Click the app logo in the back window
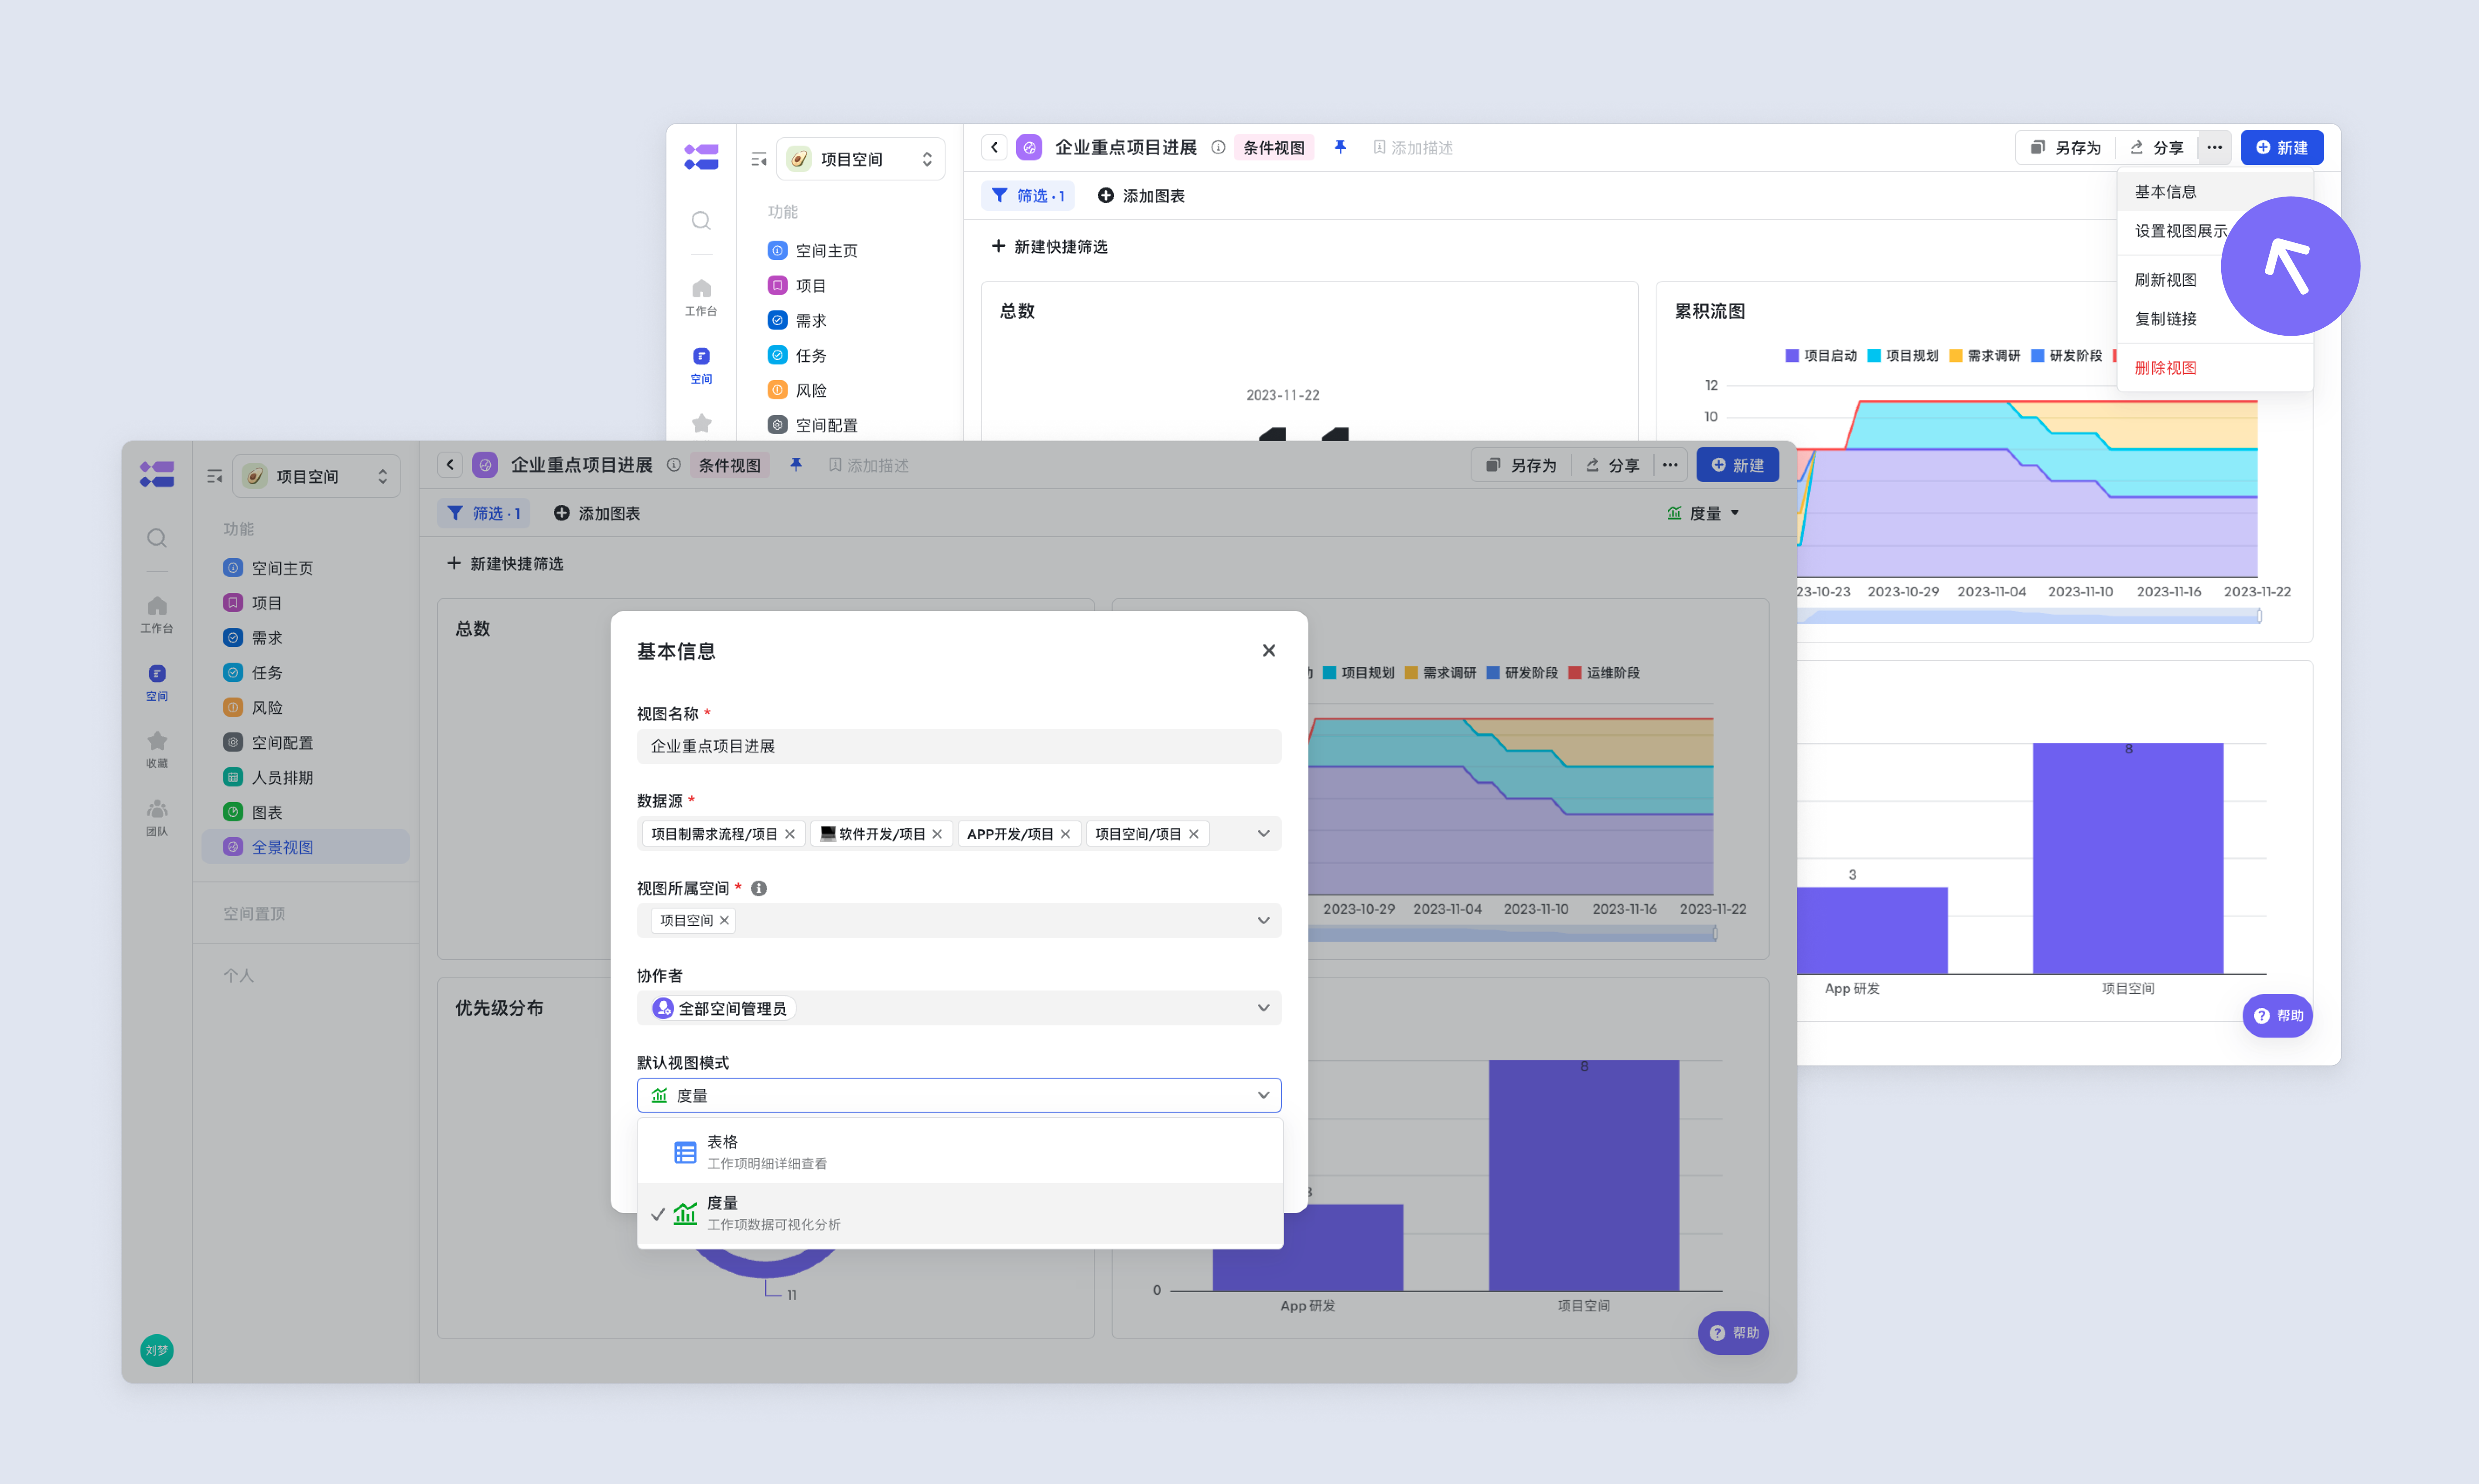This screenshot has width=2479, height=1484. [701, 157]
